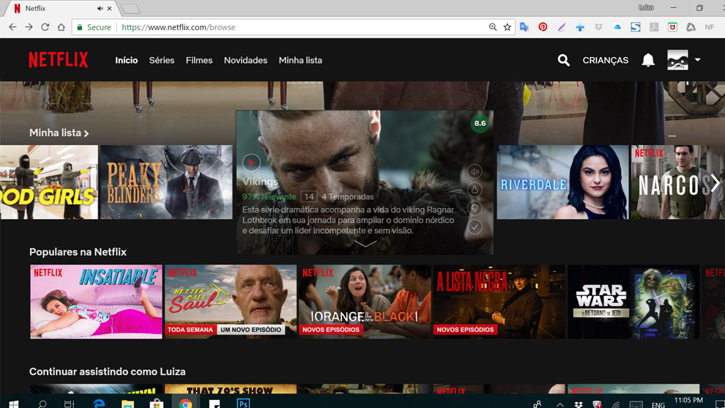Open Star Wars Retorno de Jedi thumbnail
This screenshot has width=725, height=408.
click(x=633, y=302)
